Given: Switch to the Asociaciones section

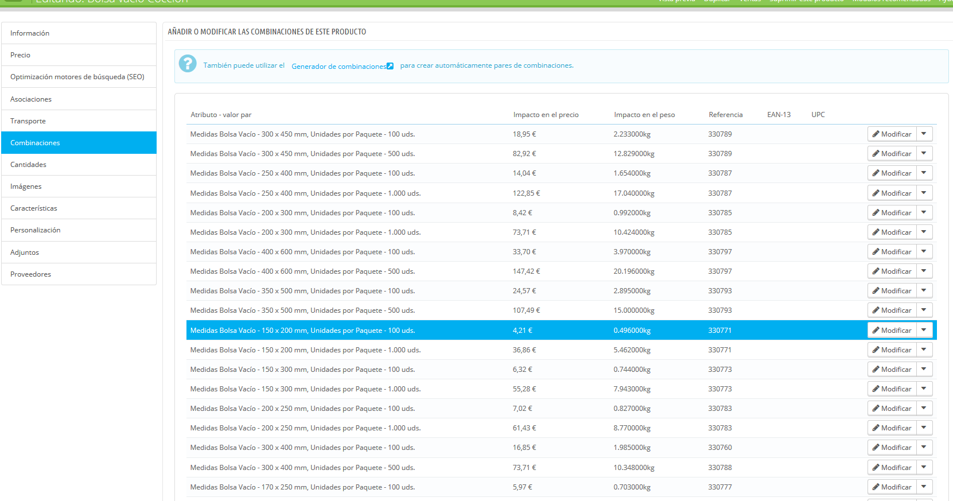Looking at the screenshot, I should click(79, 99).
